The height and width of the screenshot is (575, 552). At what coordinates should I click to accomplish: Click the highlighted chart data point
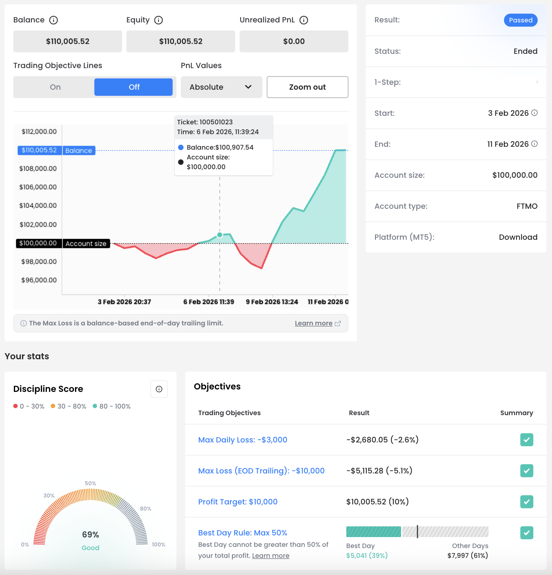click(220, 235)
